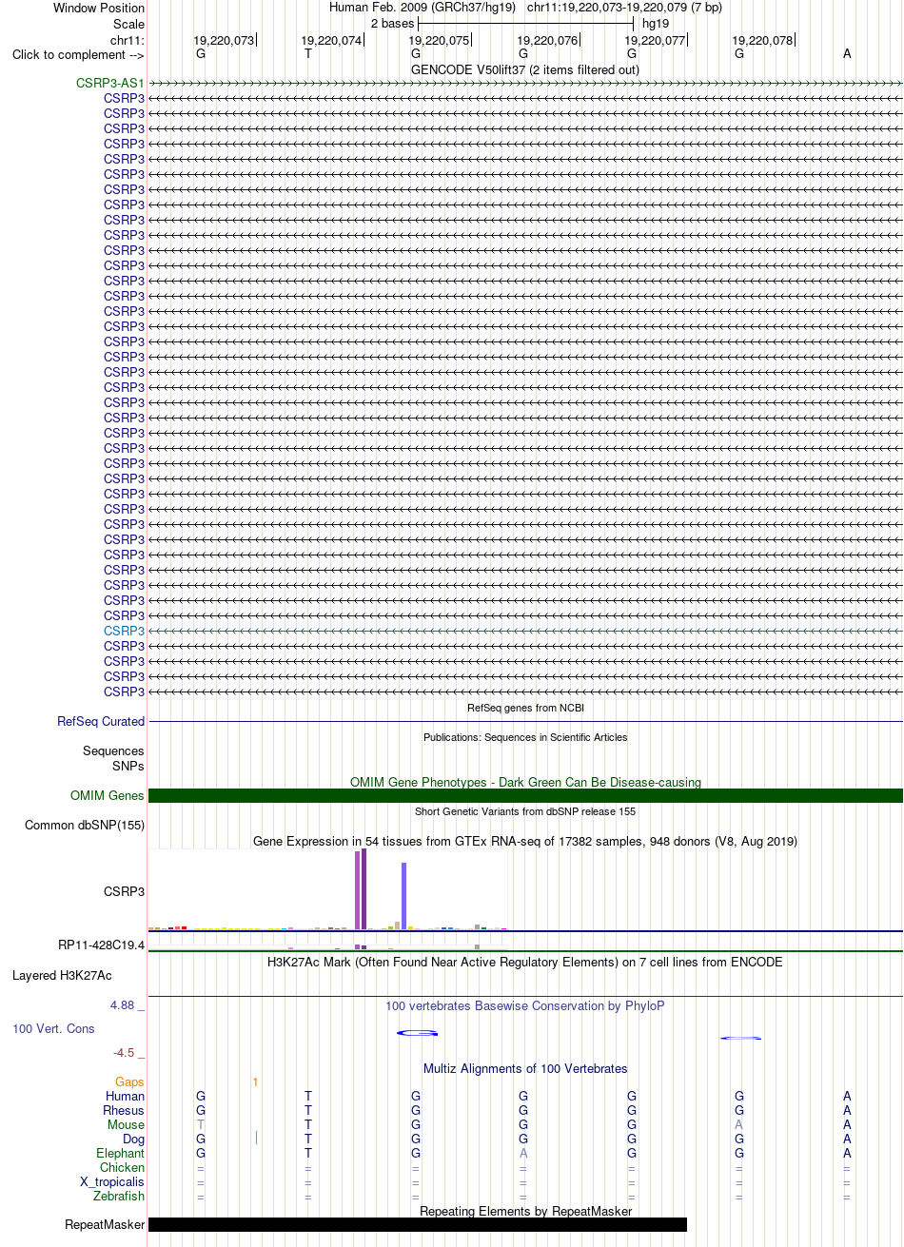Click the Sequences SNPs track label
Screen dimensions: 904x1247
click(x=113, y=758)
